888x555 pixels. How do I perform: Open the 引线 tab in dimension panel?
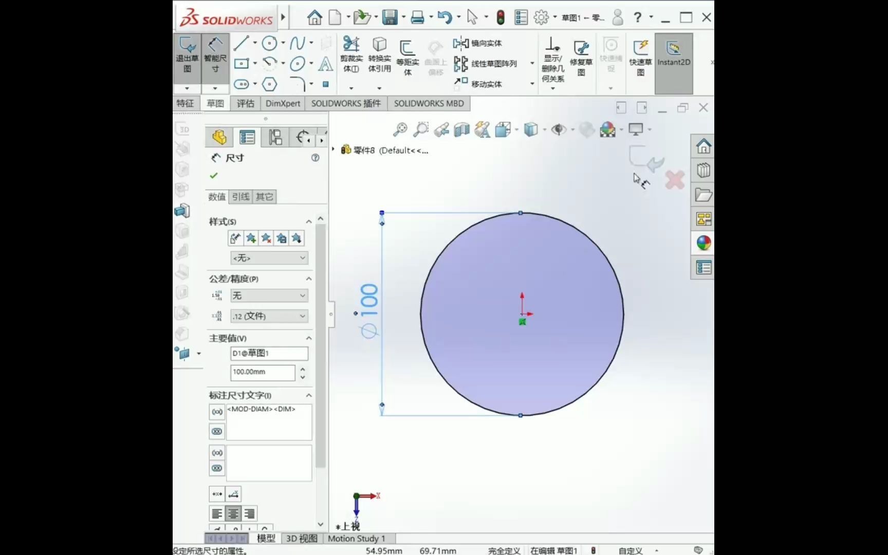point(239,196)
